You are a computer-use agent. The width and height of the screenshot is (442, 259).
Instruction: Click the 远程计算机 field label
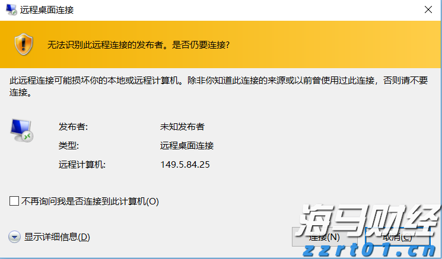(x=81, y=164)
